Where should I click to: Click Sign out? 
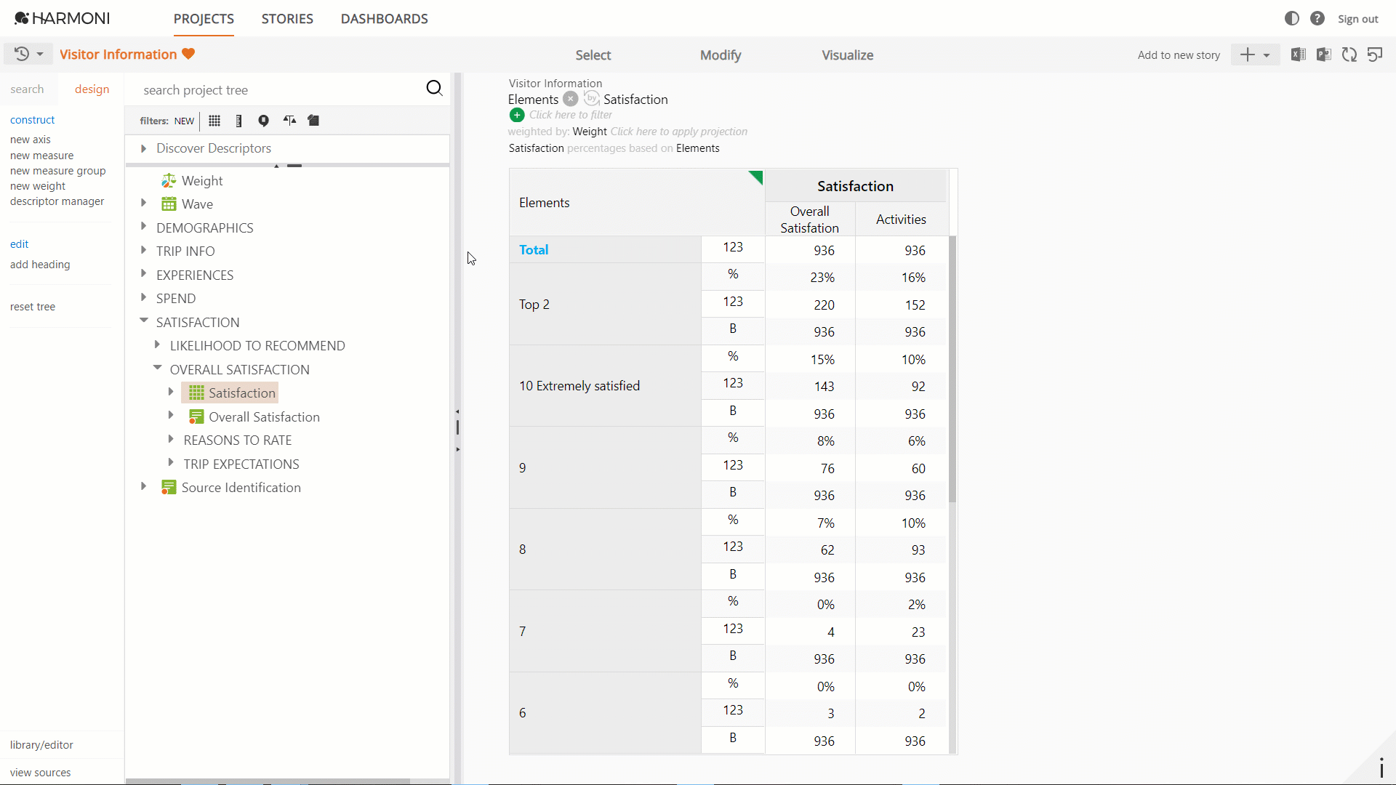pos(1357,19)
